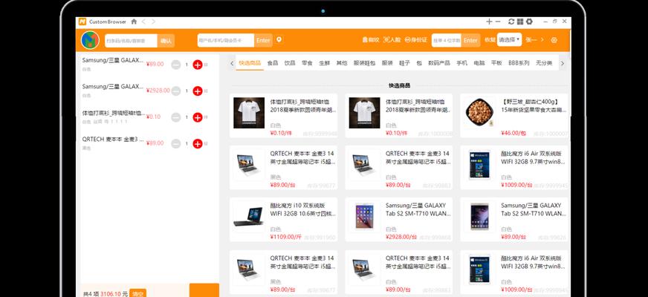Increase quantity of the ¥0.10 T-shirt cart item

tap(198, 117)
